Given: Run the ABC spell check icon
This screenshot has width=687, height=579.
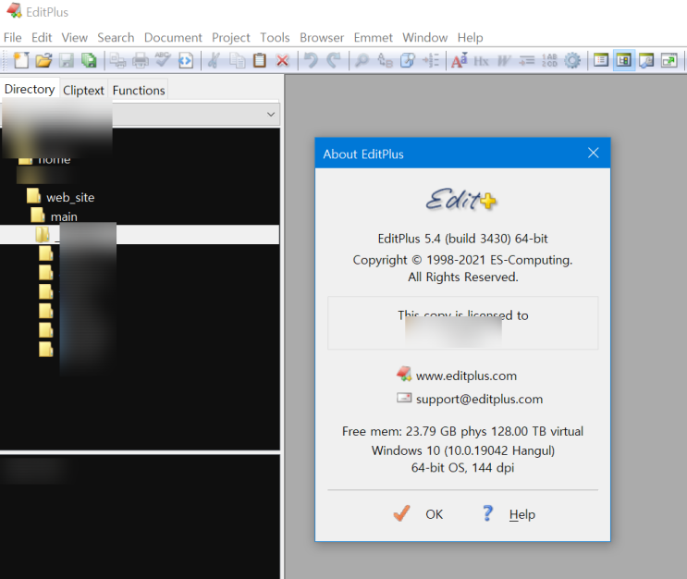Looking at the screenshot, I should point(163,60).
